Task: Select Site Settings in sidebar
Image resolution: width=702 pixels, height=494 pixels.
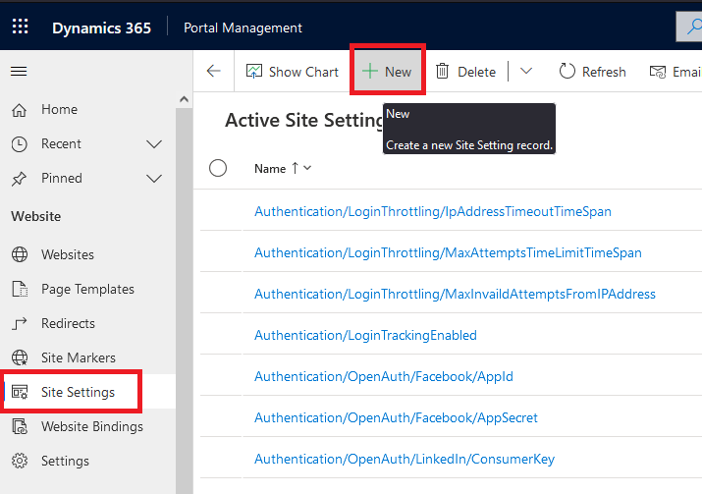Action: point(87,392)
